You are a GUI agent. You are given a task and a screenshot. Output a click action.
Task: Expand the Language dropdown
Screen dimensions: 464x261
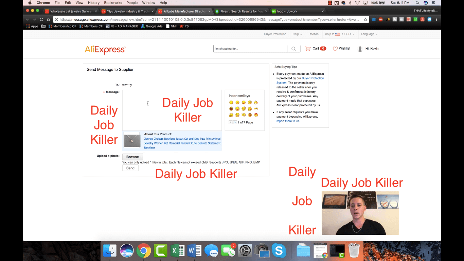[x=369, y=34]
